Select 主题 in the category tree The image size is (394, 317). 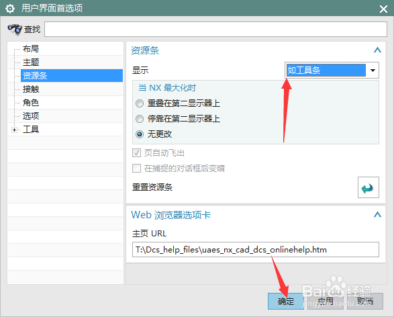(x=31, y=62)
